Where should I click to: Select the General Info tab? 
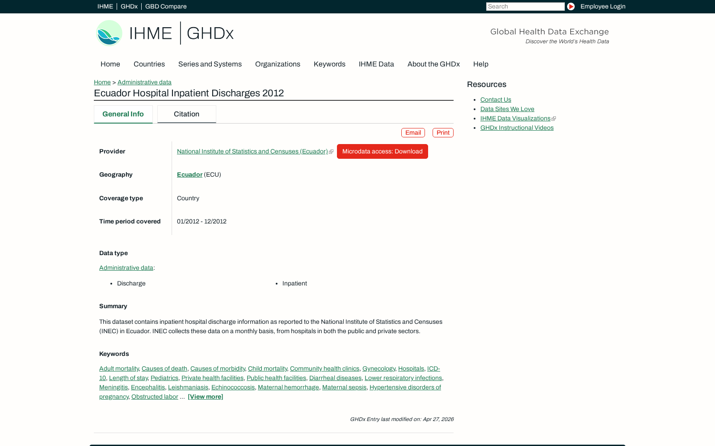[123, 114]
